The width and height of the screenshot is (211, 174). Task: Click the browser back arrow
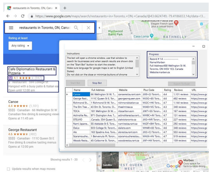(8, 16)
